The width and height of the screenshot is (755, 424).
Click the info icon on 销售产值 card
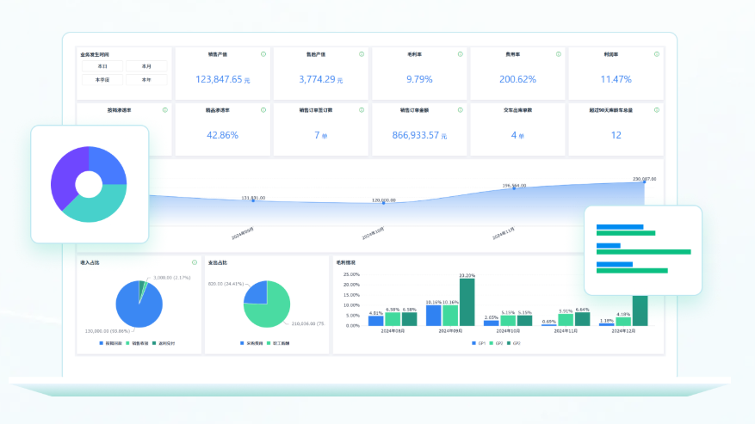(x=263, y=54)
